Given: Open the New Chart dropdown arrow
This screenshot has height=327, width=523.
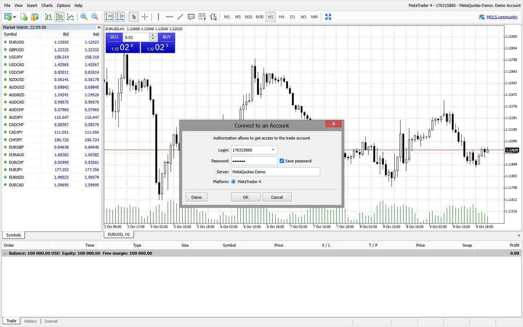Looking at the screenshot, I should point(15,17).
